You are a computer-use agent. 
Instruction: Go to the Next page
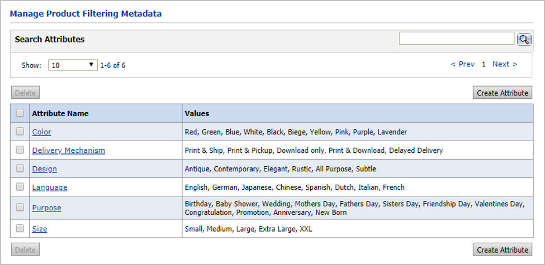point(505,64)
